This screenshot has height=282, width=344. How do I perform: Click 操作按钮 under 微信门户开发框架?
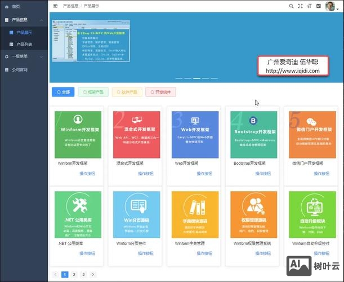click(321, 173)
